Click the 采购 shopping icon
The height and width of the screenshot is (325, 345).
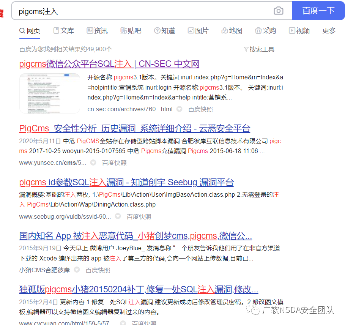click(x=258, y=31)
